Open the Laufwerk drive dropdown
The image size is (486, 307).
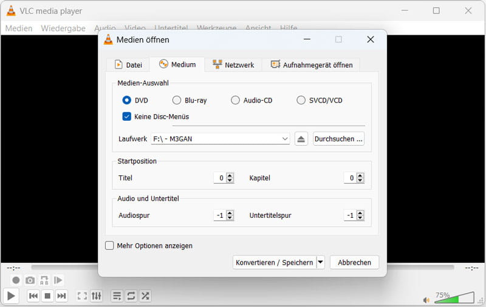pyautogui.click(x=221, y=139)
